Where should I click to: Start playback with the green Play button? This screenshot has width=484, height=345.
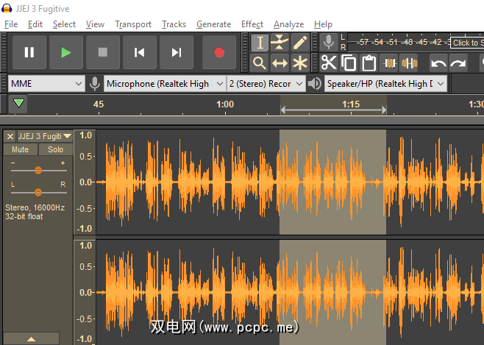click(x=66, y=52)
